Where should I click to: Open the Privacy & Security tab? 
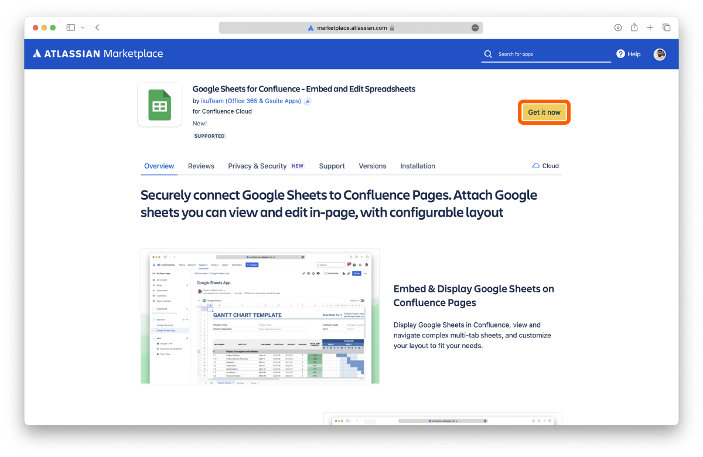[x=257, y=166]
